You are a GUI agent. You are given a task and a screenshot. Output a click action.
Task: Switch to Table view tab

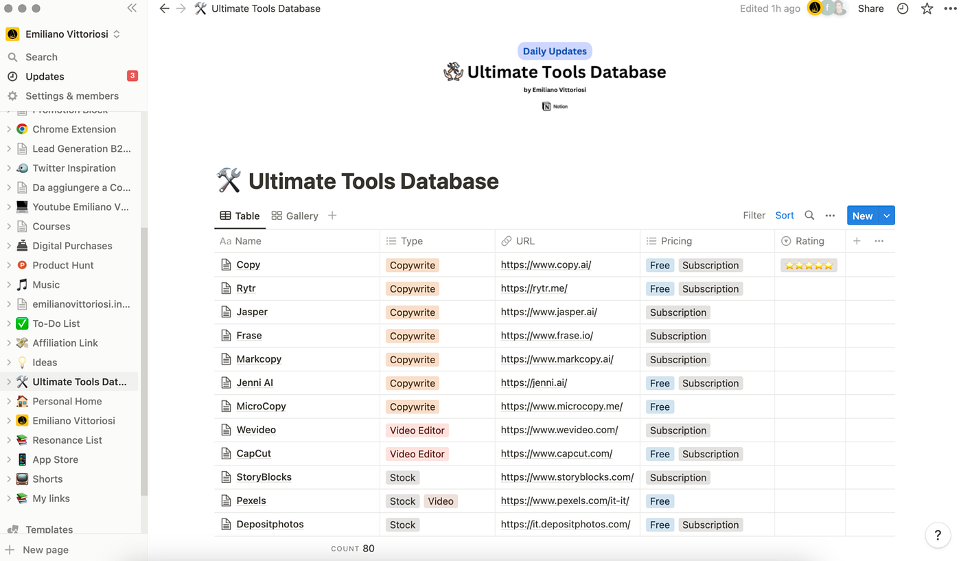[240, 216]
